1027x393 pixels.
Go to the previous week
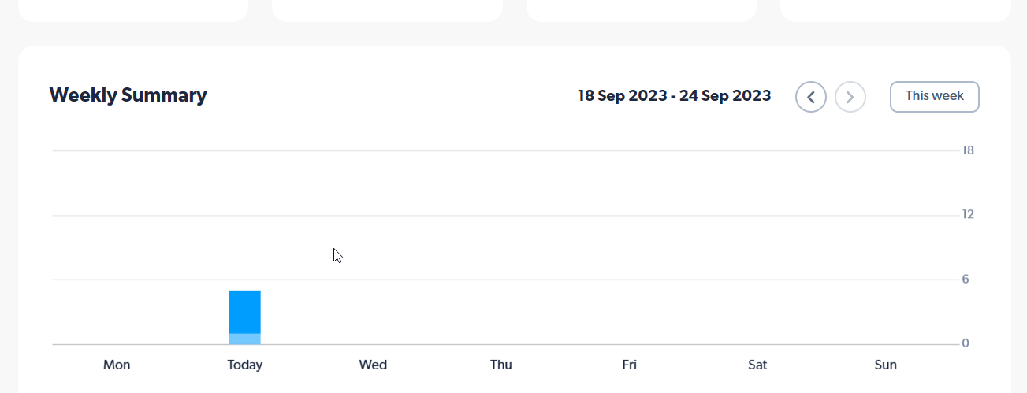pos(811,97)
